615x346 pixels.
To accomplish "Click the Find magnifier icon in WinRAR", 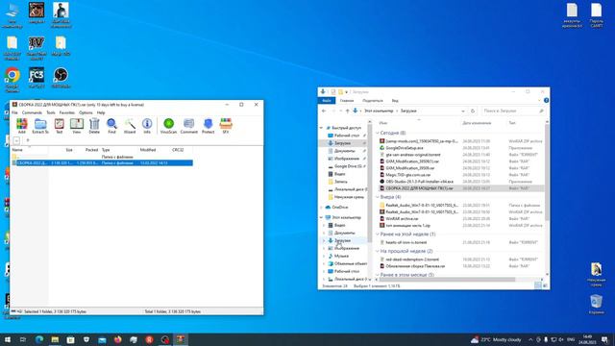I will click(x=111, y=126).
